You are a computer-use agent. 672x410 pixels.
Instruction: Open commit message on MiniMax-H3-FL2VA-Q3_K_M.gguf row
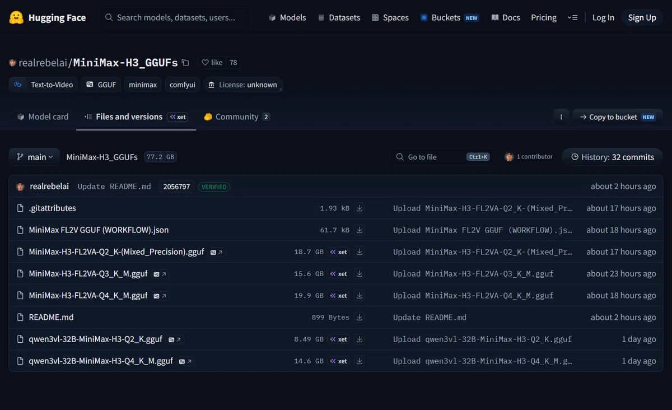pyautogui.click(x=473, y=274)
